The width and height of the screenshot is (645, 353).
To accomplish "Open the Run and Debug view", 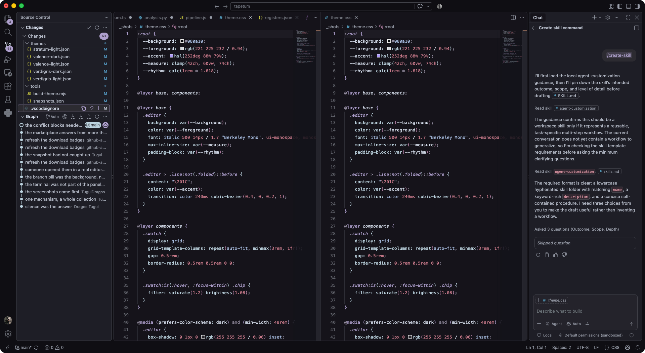I will pyautogui.click(x=8, y=60).
